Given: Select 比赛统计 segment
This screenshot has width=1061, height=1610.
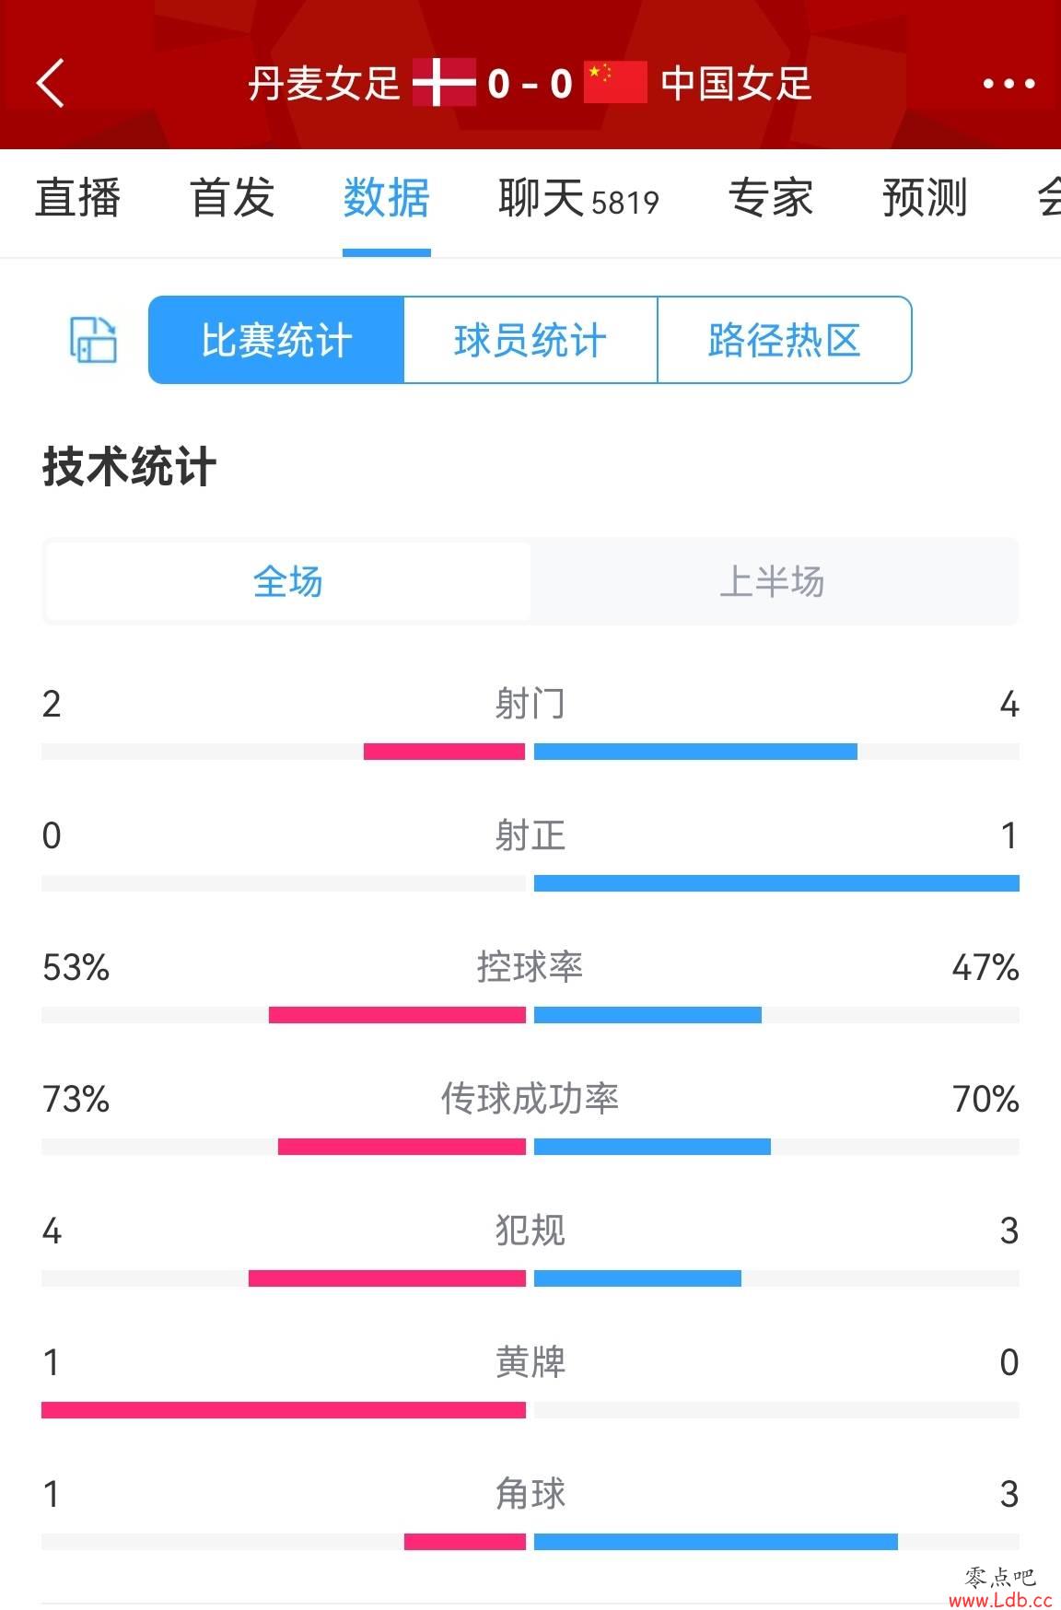Looking at the screenshot, I should 276,340.
